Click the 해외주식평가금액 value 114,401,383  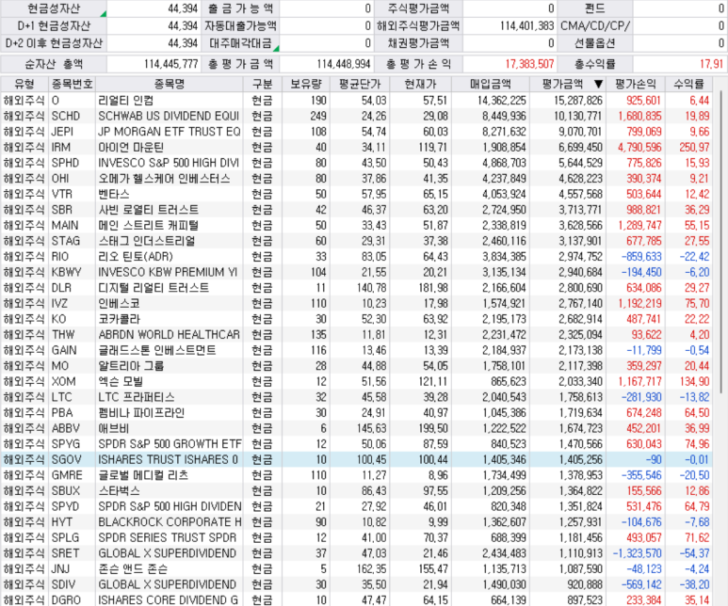[x=527, y=26]
